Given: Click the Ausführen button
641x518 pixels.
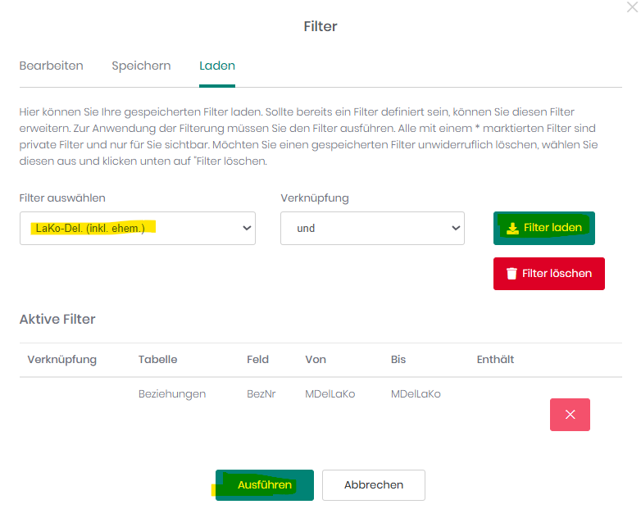Looking at the screenshot, I should 265,485.
